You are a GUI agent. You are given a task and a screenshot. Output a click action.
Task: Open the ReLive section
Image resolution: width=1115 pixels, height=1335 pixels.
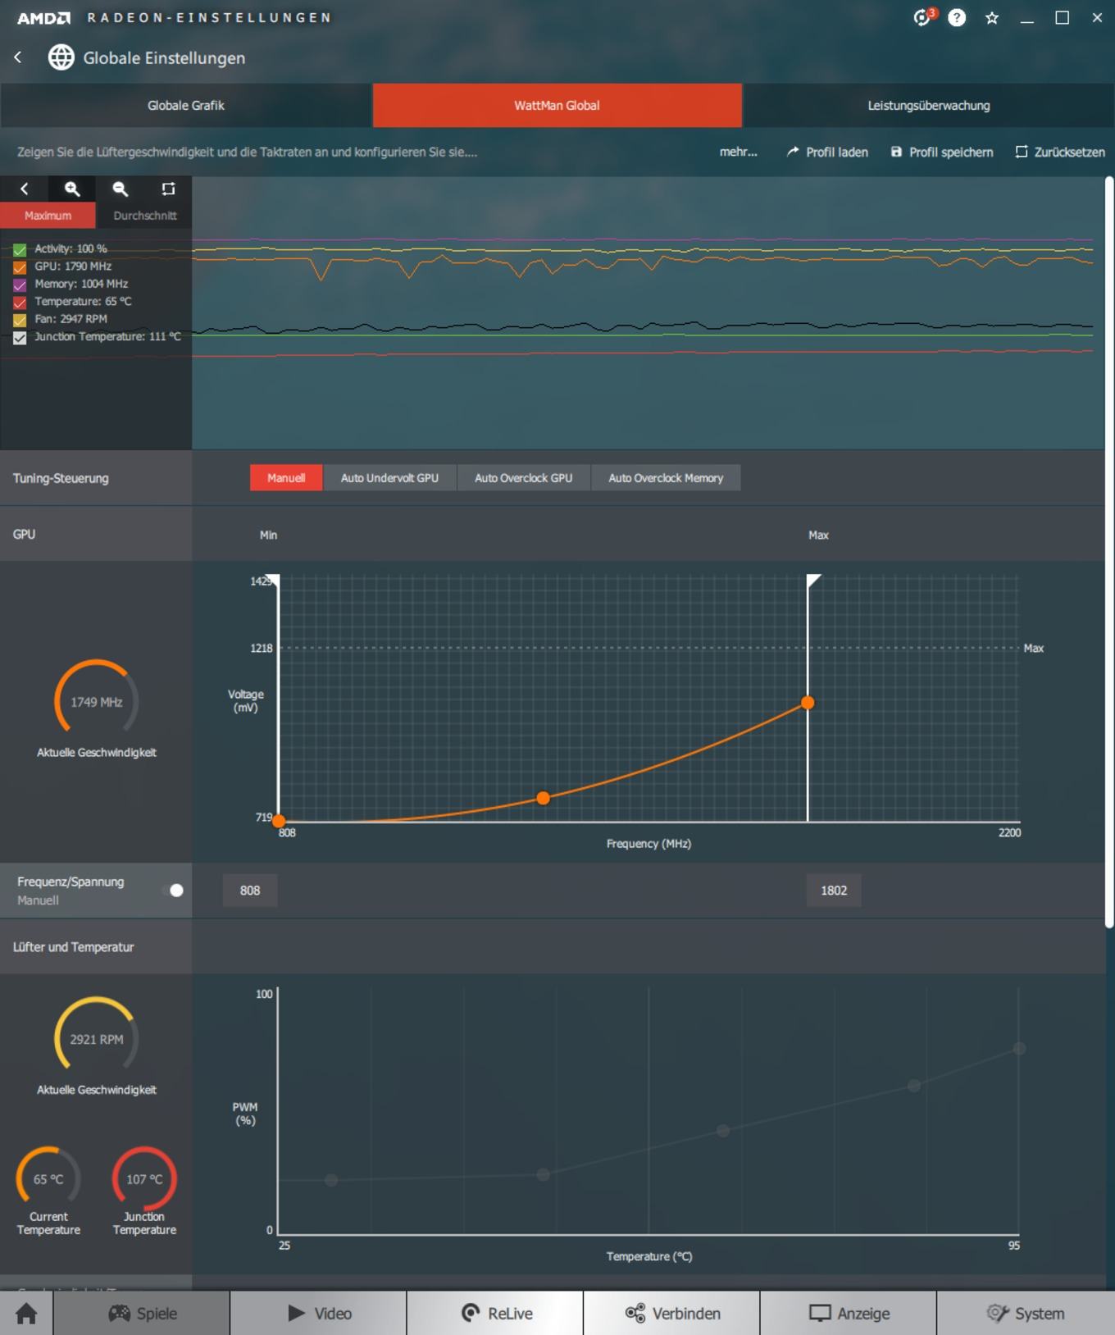click(495, 1313)
